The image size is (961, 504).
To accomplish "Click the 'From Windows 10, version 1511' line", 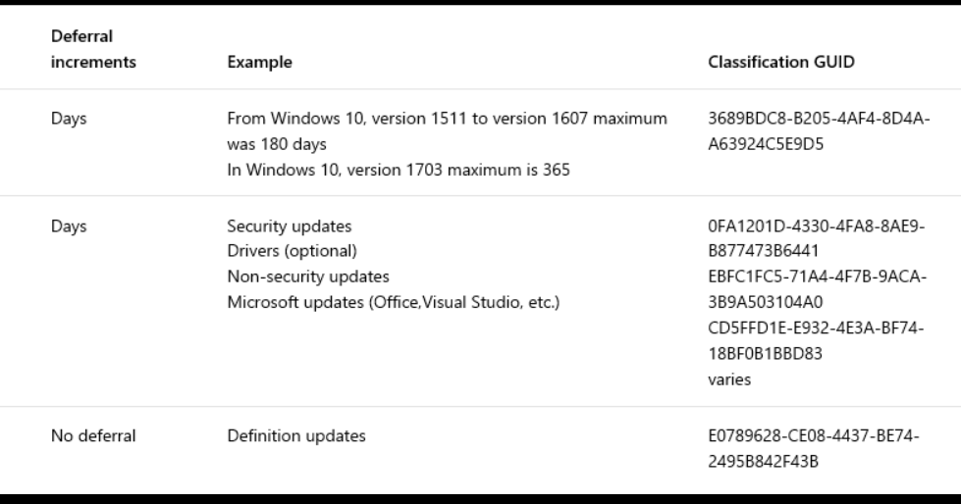I will tap(448, 119).
